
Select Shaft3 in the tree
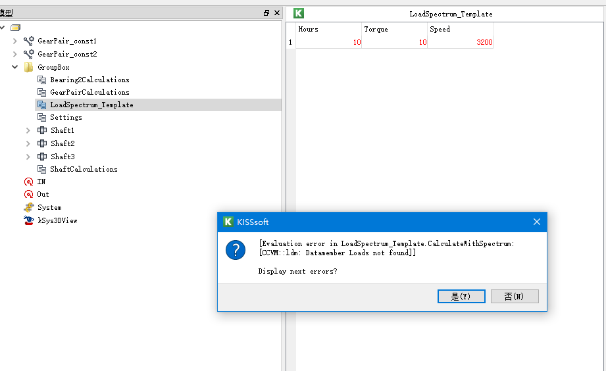pyautogui.click(x=63, y=157)
